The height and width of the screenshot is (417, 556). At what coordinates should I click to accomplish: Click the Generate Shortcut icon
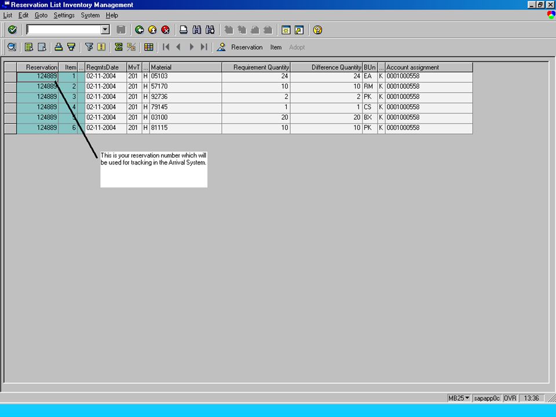coord(299,30)
